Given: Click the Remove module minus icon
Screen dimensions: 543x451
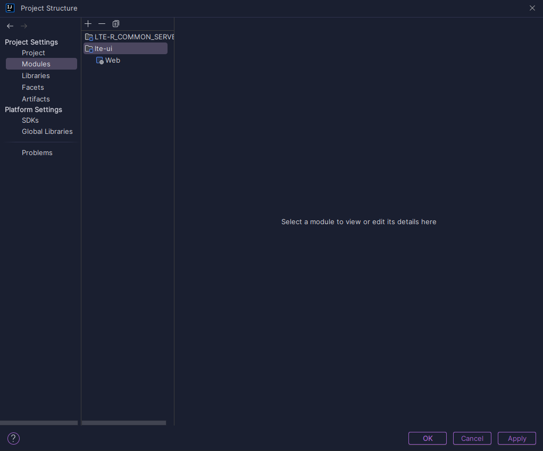Looking at the screenshot, I should [x=102, y=23].
